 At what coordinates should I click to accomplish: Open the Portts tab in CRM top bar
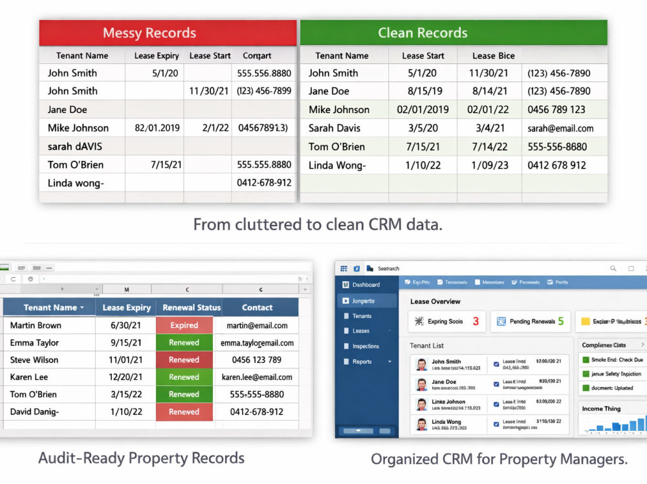tap(558, 282)
